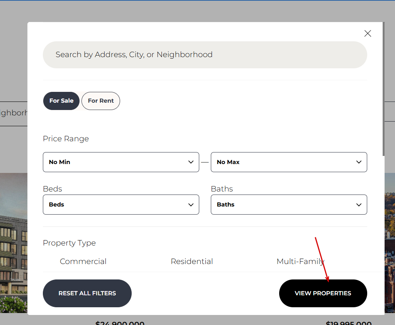Open the Beds dropdown
The width and height of the screenshot is (395, 325).
(x=121, y=205)
